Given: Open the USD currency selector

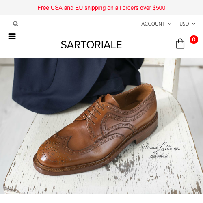Looking at the screenshot, I should click(188, 24).
